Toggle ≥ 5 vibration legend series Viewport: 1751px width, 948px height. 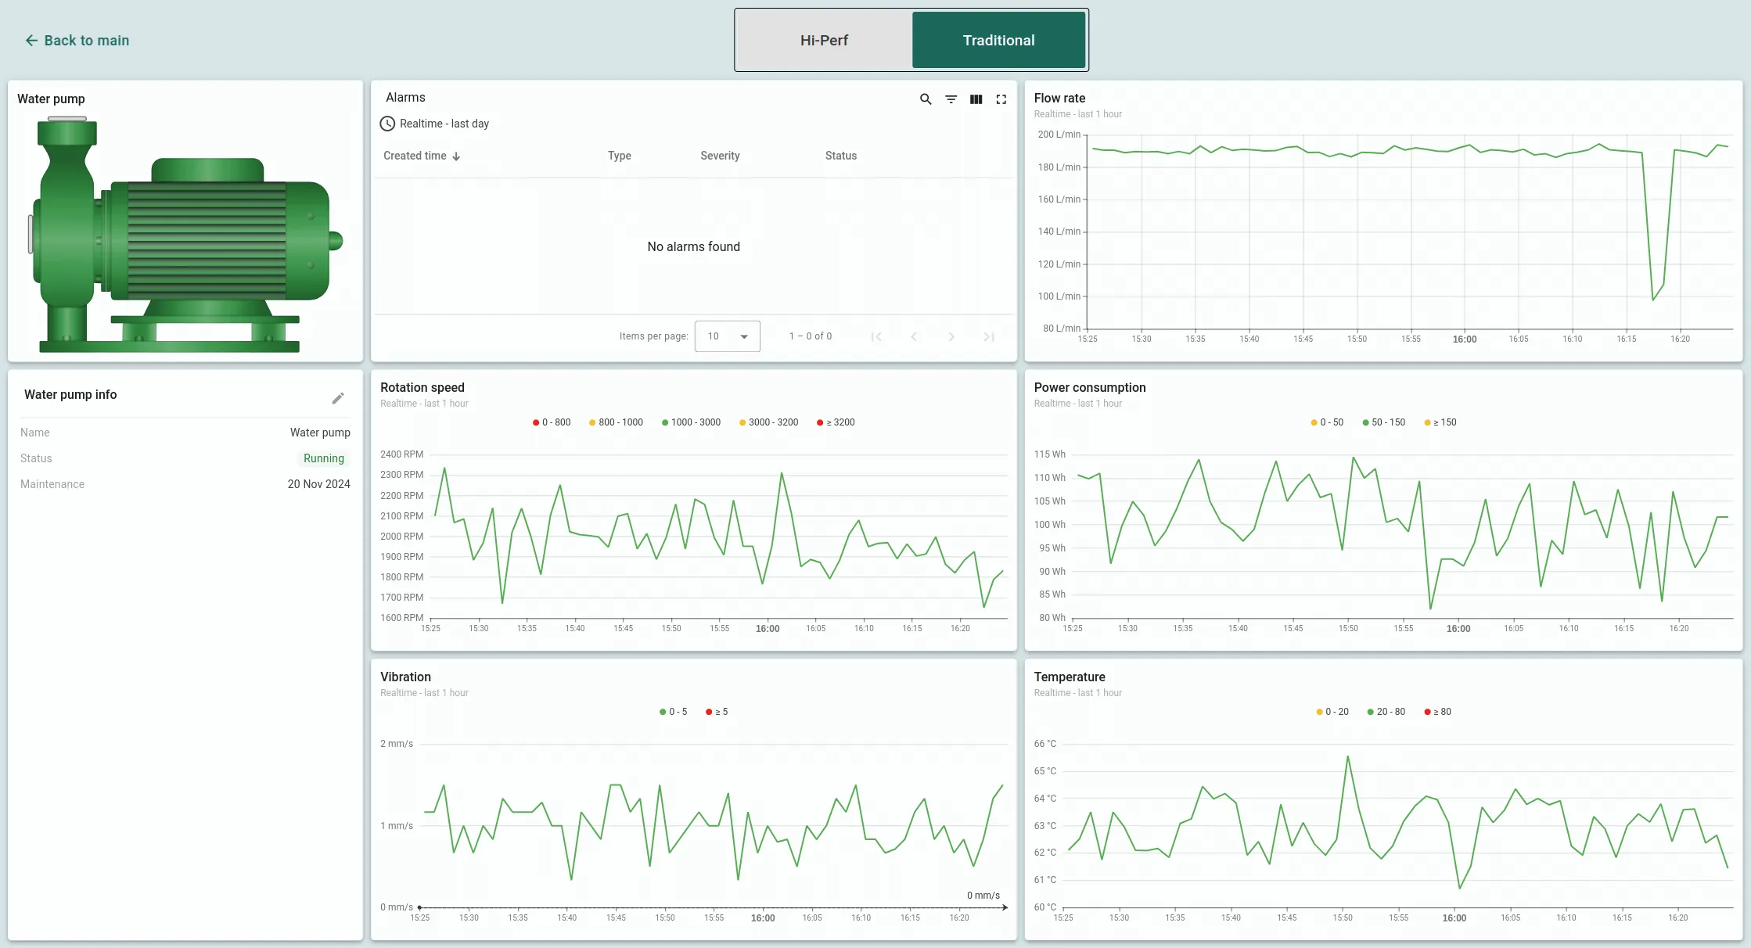[x=717, y=712]
